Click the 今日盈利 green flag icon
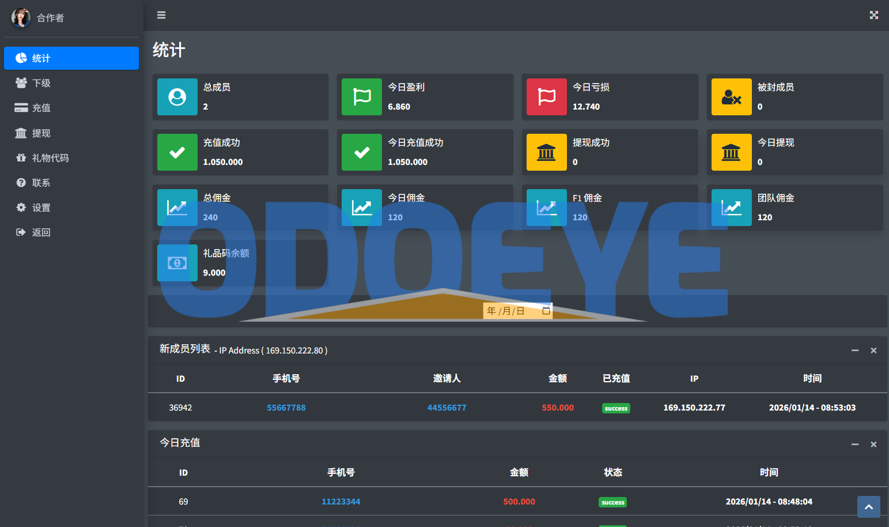This screenshot has width=889, height=527. (x=362, y=97)
